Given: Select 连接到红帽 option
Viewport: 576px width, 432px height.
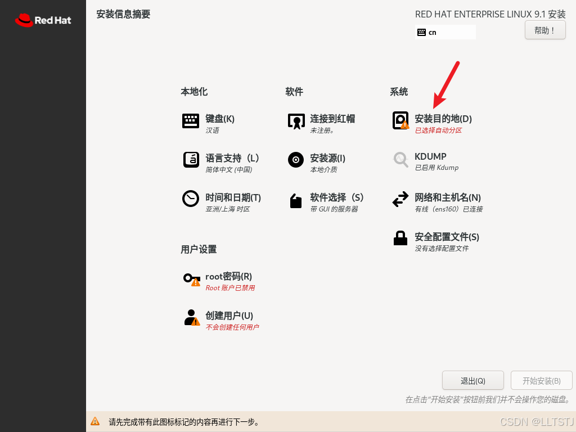Looking at the screenshot, I should coord(332,119).
